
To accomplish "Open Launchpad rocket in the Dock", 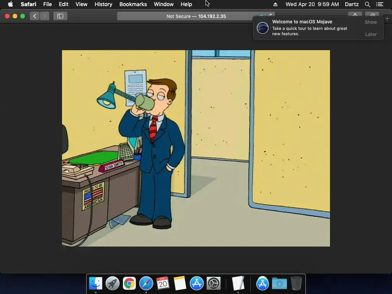I will point(113,283).
